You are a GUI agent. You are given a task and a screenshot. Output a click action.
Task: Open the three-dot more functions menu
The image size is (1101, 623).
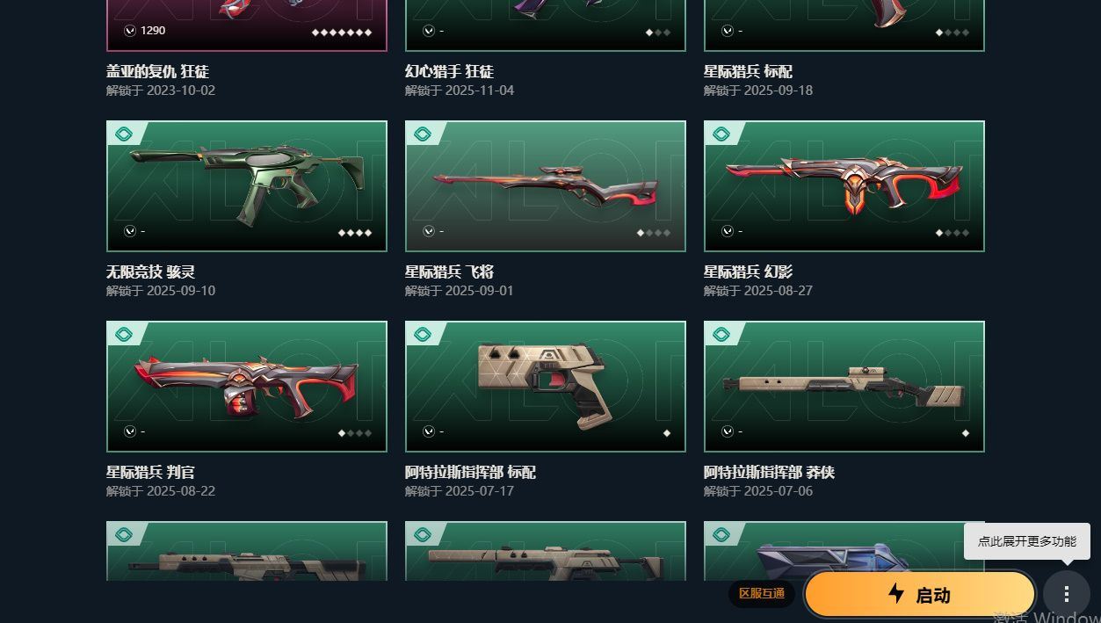click(x=1066, y=594)
